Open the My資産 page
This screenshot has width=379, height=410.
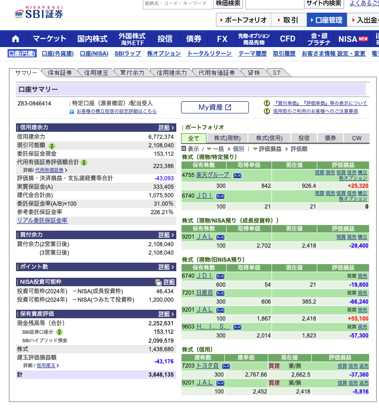tap(214, 107)
